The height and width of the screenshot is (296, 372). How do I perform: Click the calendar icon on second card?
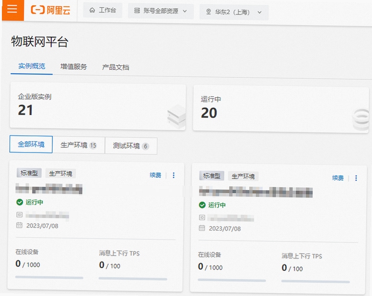pos(202,228)
